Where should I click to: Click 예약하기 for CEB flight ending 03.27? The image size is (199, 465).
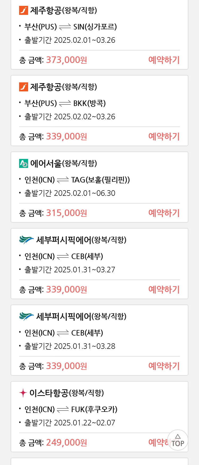tap(164, 289)
